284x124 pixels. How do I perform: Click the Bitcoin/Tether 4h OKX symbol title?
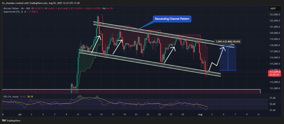17,8
